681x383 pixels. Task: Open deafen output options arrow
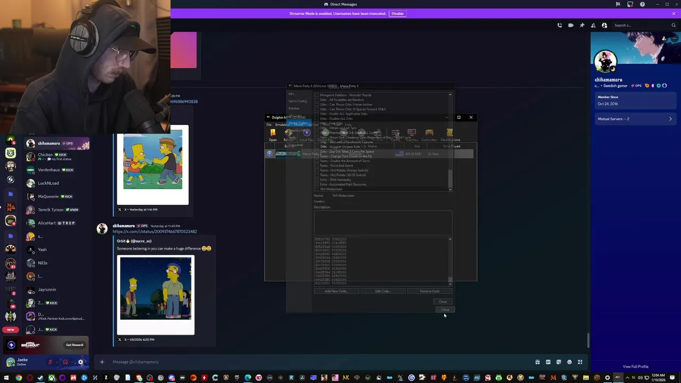point(72,362)
